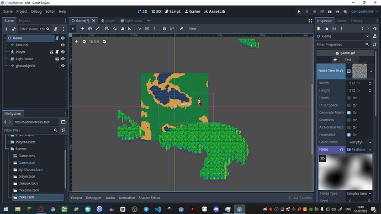
Task: Run the project with Play button
Action: [299, 12]
